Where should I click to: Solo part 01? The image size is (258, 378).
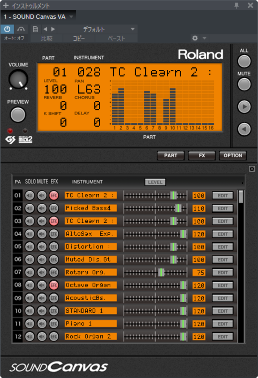pyautogui.click(x=30, y=195)
